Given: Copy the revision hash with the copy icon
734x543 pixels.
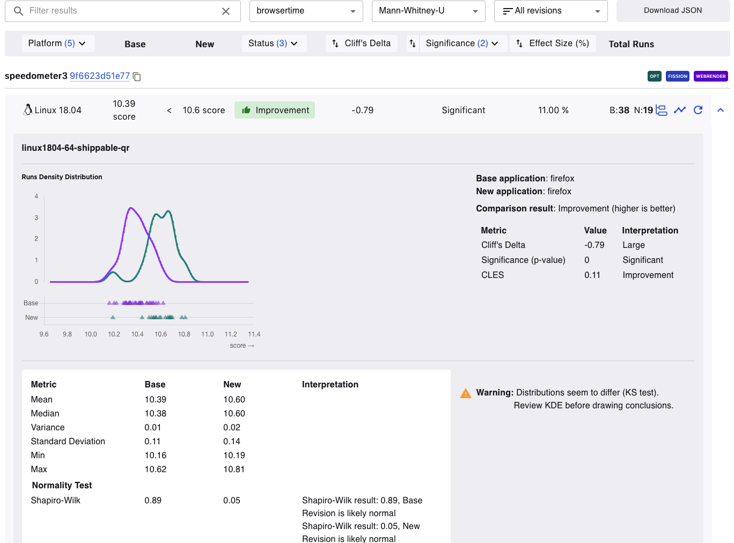Looking at the screenshot, I should point(137,77).
